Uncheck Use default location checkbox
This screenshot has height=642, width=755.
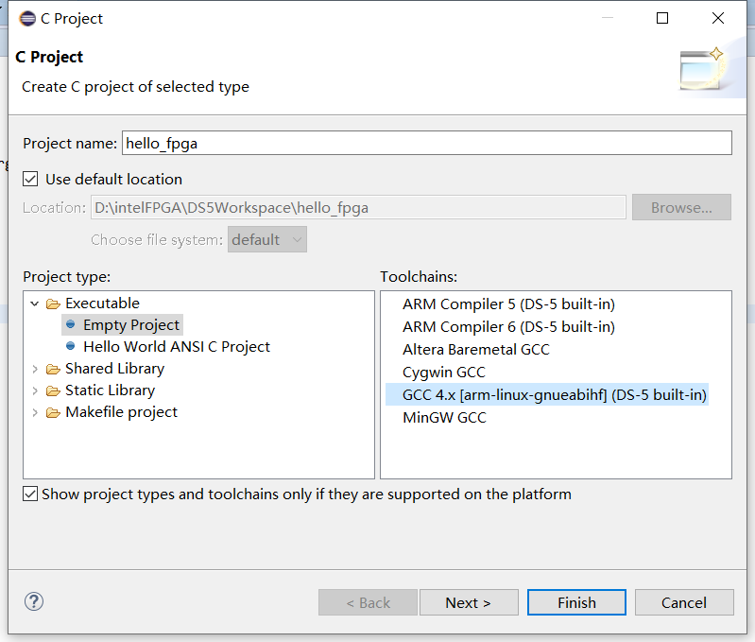30,179
